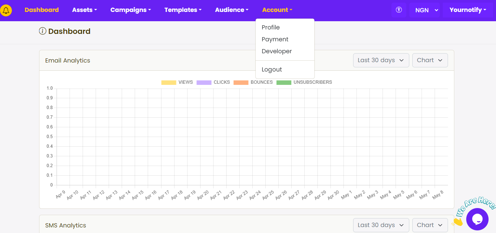Open the purple live chat bubble
Image resolution: width=496 pixels, height=233 pixels.
tap(477, 219)
